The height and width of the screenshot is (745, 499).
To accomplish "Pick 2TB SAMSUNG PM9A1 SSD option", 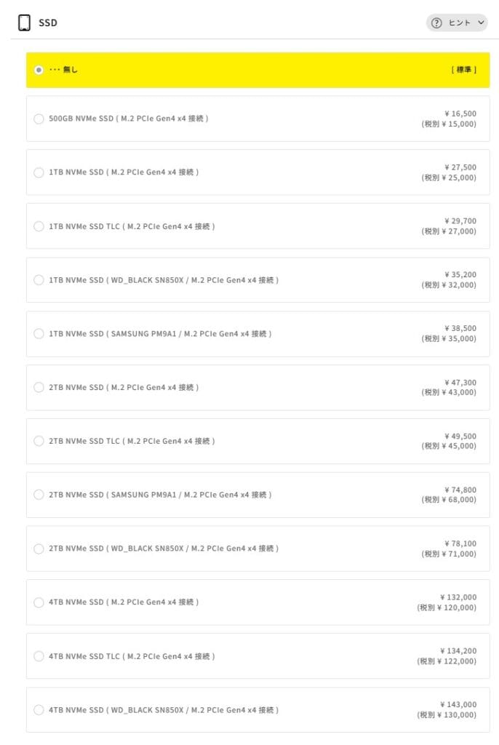I will pos(39,495).
